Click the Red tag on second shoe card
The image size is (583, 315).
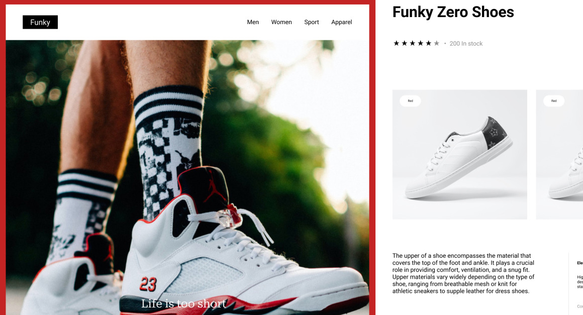554,101
